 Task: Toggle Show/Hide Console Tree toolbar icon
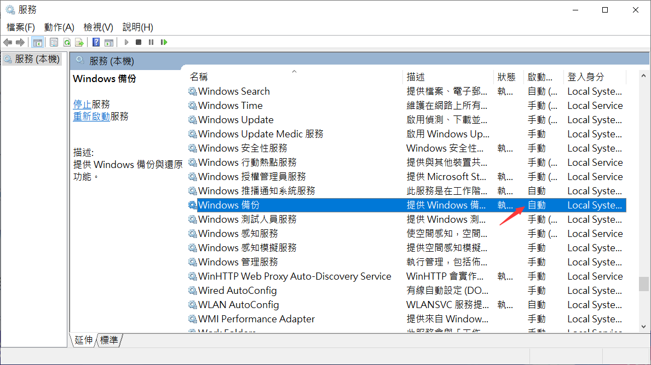click(37, 42)
